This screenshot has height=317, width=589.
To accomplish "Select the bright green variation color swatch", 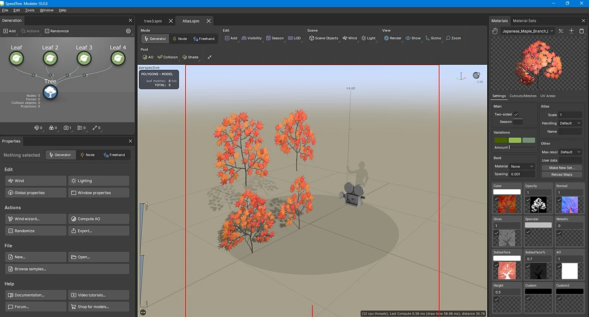I will [x=515, y=140].
